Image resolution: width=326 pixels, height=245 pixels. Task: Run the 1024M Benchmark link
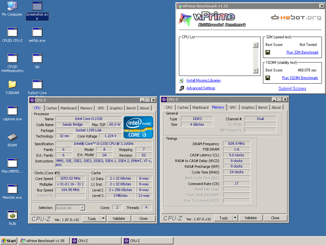coord(300,78)
